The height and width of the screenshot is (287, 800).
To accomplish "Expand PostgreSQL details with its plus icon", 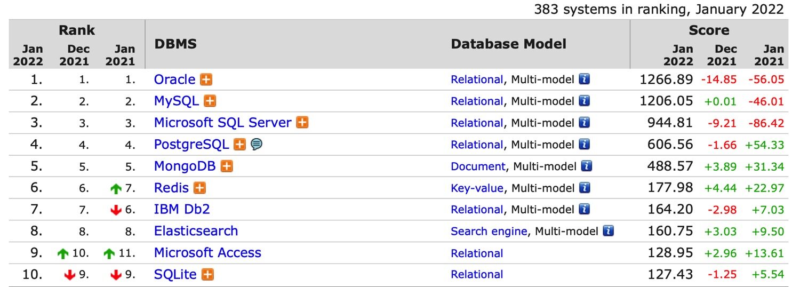I will (x=240, y=145).
